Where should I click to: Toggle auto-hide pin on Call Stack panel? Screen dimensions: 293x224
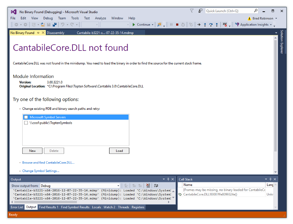click(x=270, y=179)
